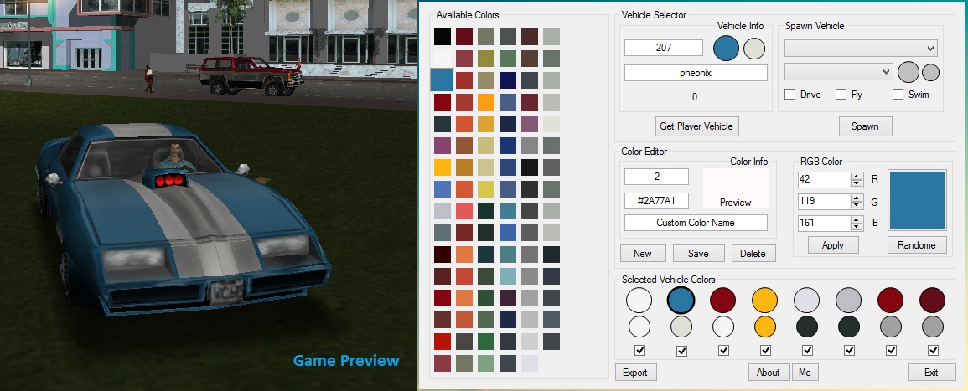
Task: Click the vehicle ID field showing 207
Action: [664, 48]
